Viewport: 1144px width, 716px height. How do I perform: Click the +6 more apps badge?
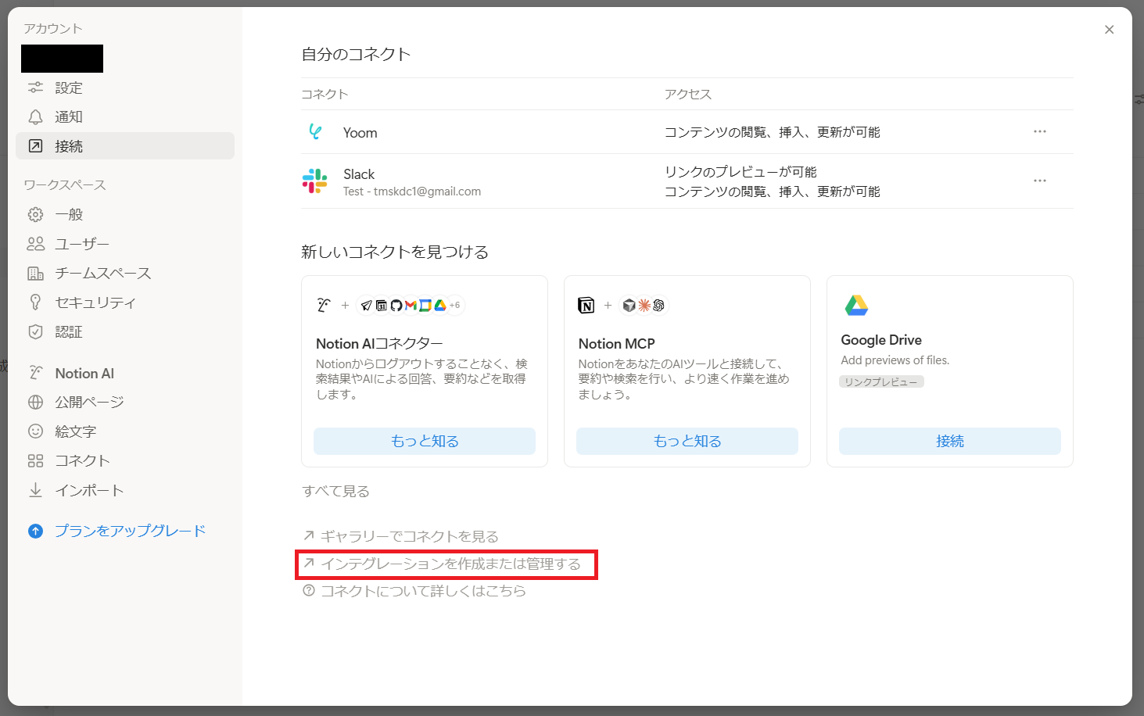click(455, 306)
